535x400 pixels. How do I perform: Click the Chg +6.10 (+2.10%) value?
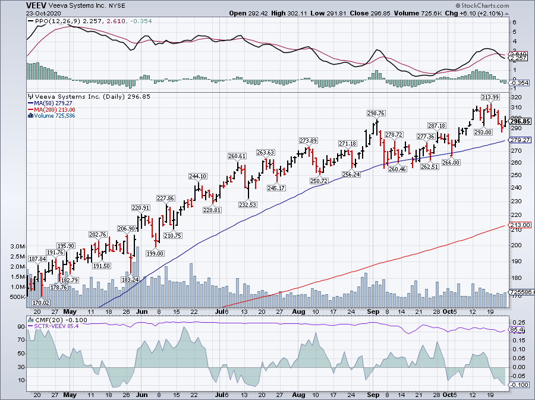[x=474, y=14]
